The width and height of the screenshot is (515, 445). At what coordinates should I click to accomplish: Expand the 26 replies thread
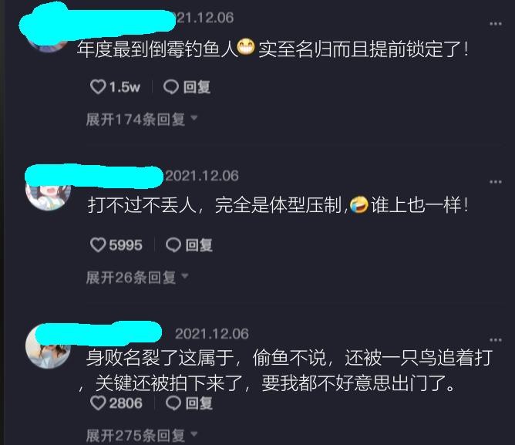[x=137, y=278]
